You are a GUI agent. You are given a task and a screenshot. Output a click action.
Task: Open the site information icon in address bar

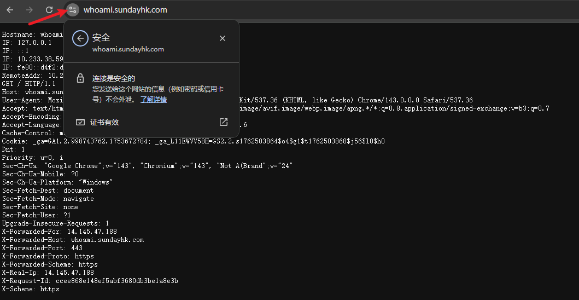pos(72,10)
